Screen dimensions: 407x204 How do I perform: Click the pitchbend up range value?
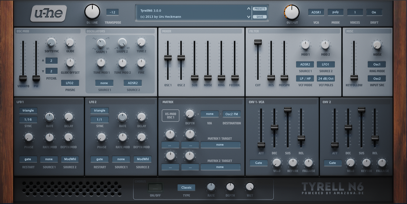(51, 61)
